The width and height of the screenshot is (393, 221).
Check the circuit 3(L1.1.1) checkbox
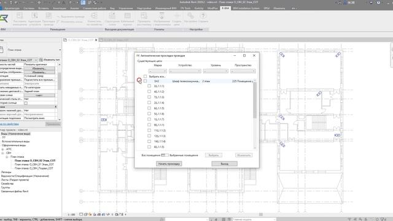click(149, 86)
